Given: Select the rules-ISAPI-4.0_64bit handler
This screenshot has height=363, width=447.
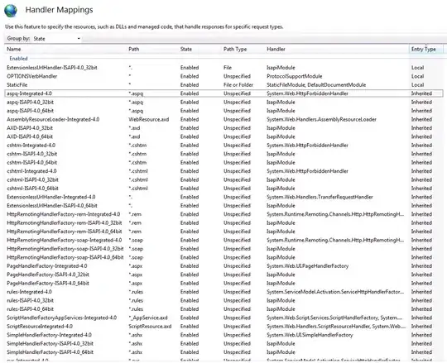Looking at the screenshot, I should (223, 309).
